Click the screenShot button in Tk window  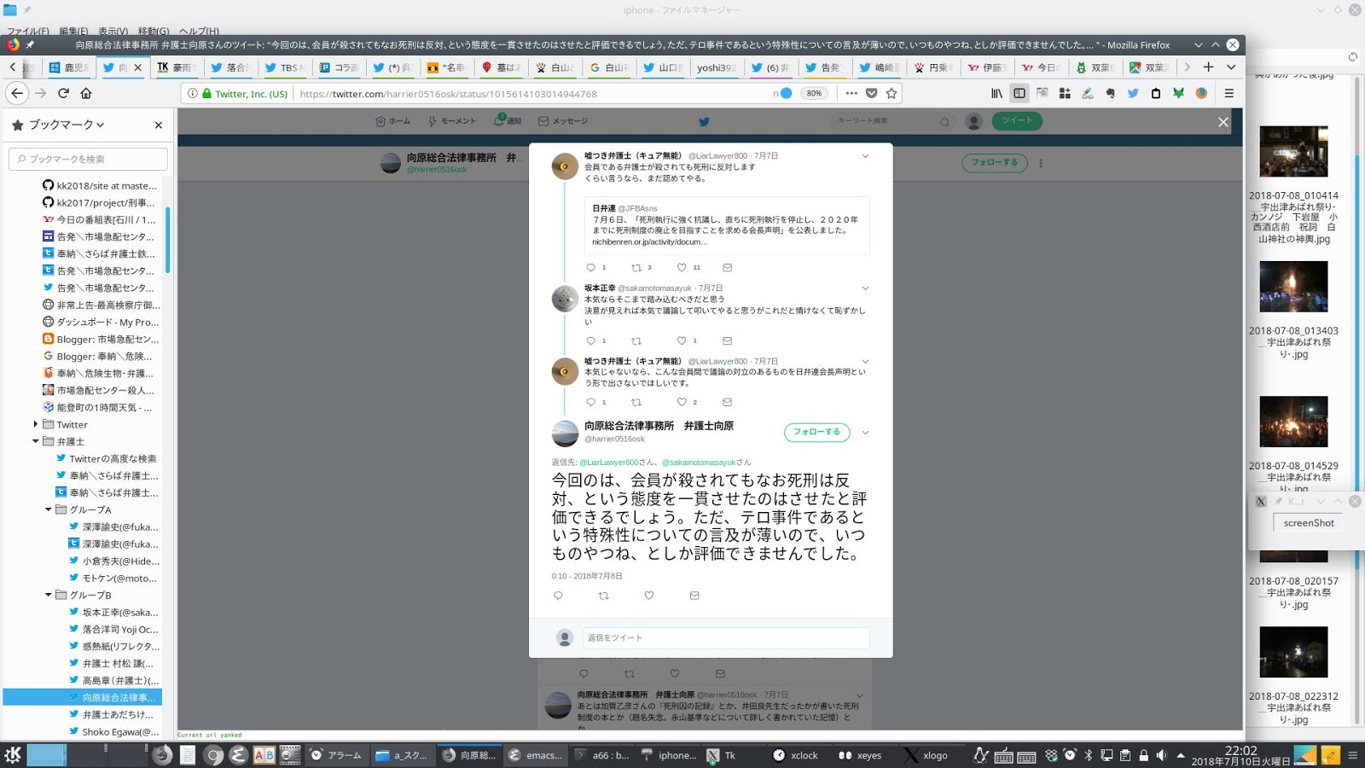point(1308,523)
